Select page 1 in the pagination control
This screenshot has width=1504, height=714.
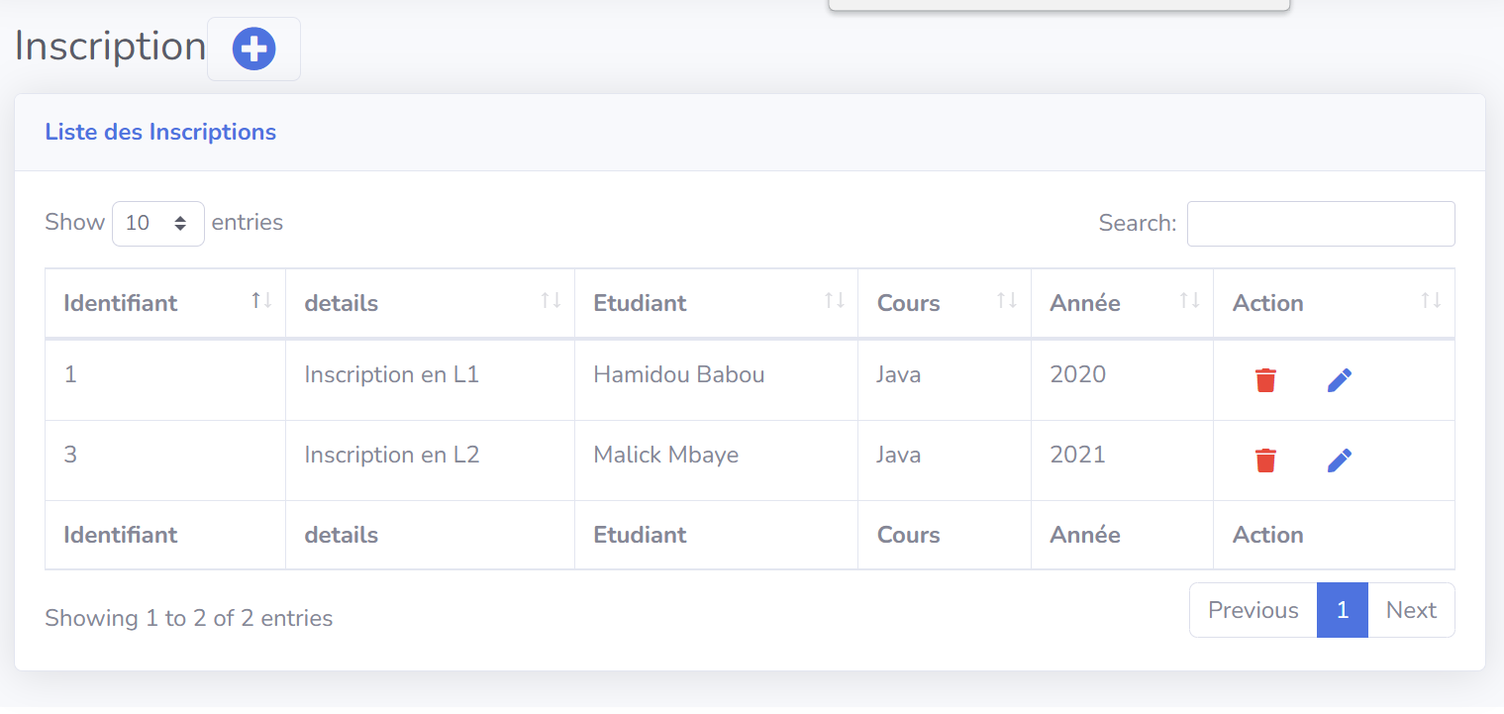coord(1342,610)
